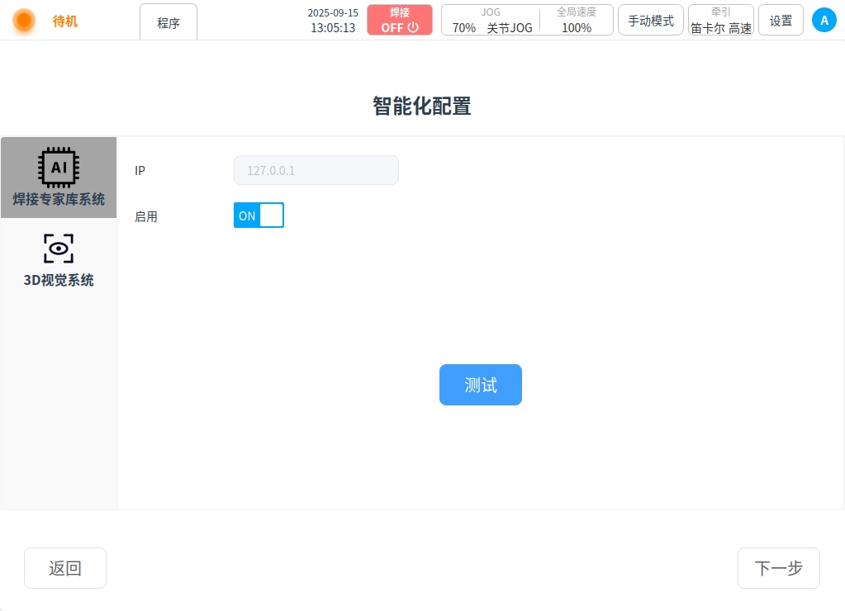
Task: Click the 待机 status label
Action: click(x=65, y=21)
